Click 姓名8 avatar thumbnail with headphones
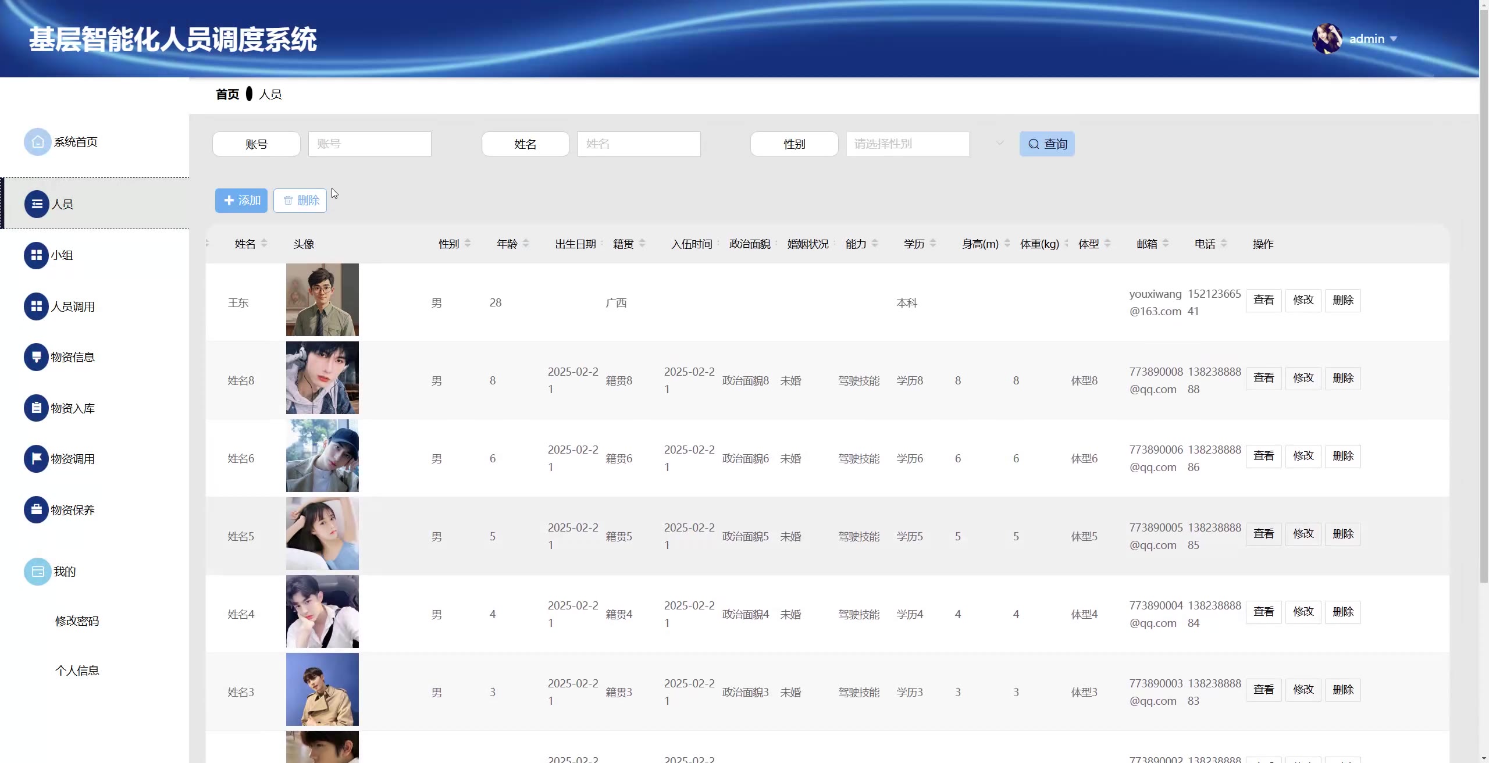1489x763 pixels. coord(322,378)
